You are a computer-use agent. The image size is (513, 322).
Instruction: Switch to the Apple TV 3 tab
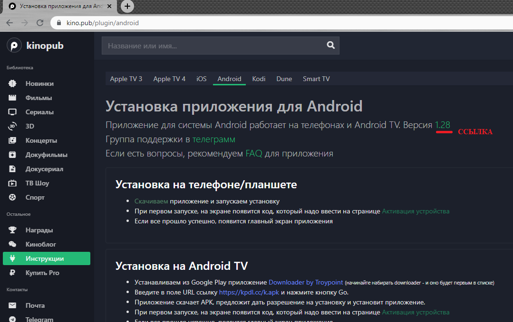pos(126,79)
